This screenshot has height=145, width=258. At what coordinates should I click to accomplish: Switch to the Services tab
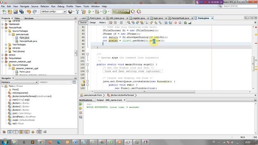pyautogui.click(x=29, y=18)
